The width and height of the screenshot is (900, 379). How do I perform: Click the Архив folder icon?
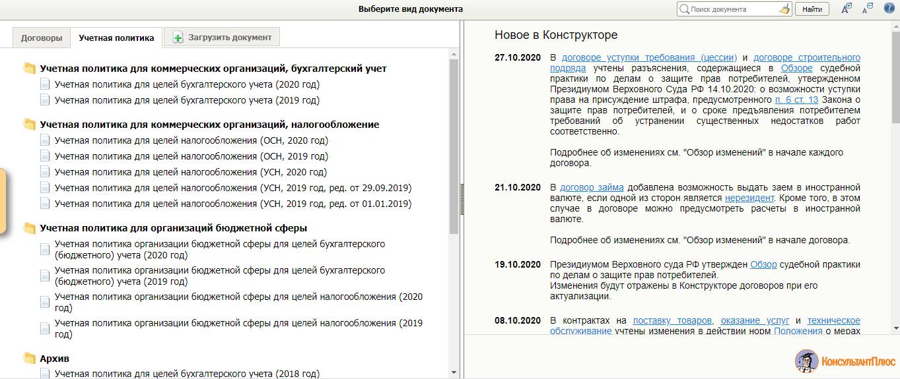click(30, 359)
